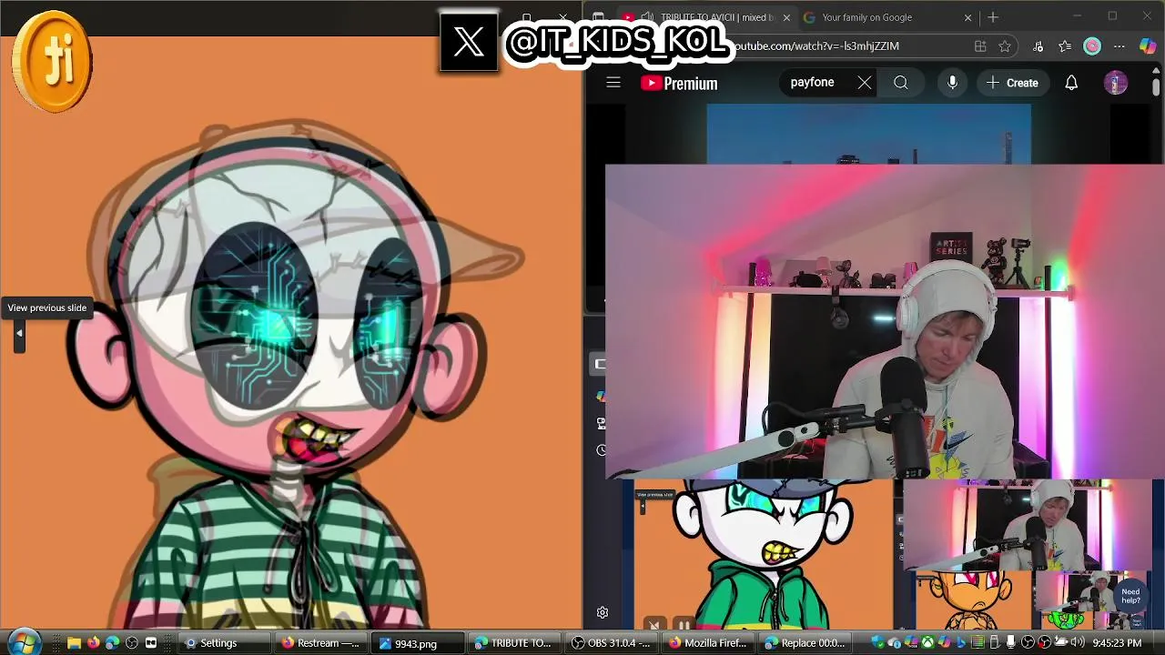
Task: Open the YouTube account avatar menu
Action: pos(1116,83)
